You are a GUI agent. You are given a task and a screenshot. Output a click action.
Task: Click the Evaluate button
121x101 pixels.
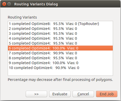pos(60,94)
